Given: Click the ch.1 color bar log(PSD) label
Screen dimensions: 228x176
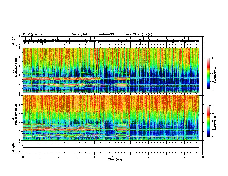Looking at the screenshot, I should pos(216,75).
